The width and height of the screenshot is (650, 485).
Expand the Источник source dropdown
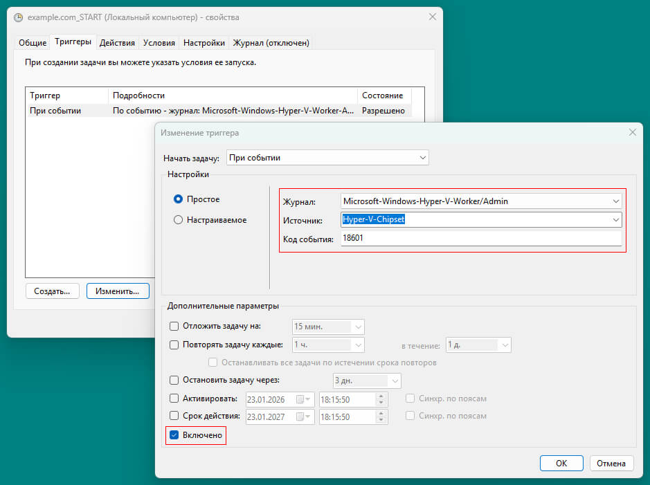point(616,219)
